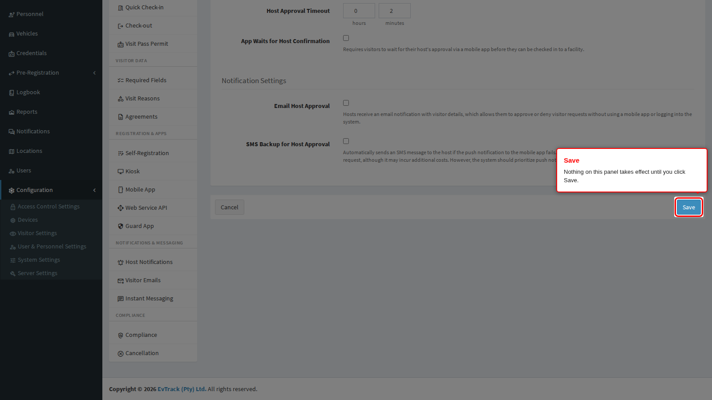Click the Configuration gear icon
Viewport: 712px width, 400px height.
12,191
